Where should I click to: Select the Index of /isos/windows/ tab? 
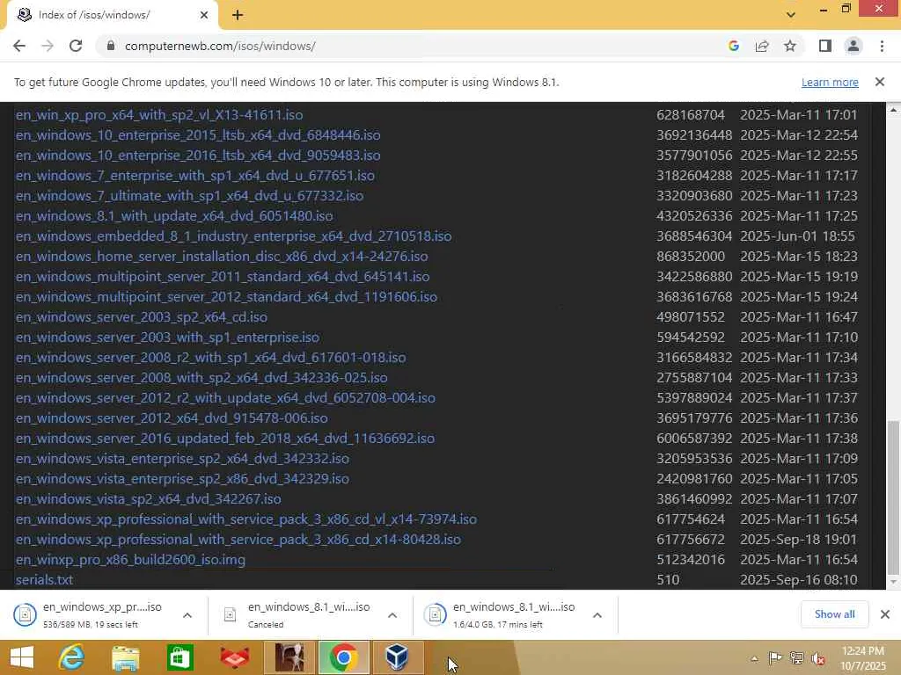(112, 15)
